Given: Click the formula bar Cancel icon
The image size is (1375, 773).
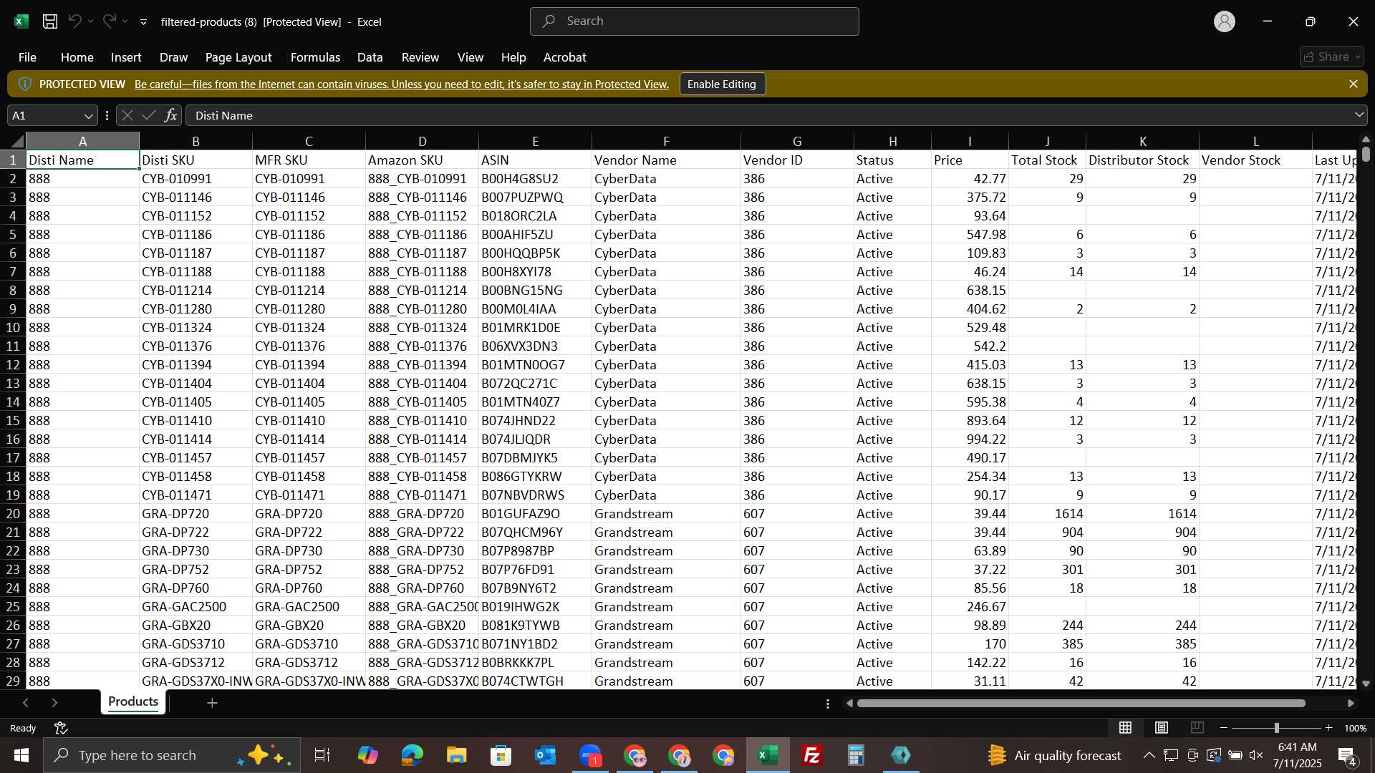Looking at the screenshot, I should pyautogui.click(x=127, y=115).
